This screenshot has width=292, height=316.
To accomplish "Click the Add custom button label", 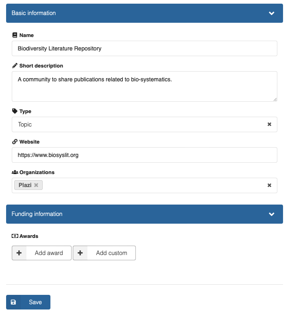I will (111, 253).
